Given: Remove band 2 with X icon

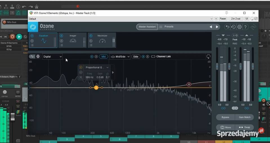Looking at the screenshot, I should 81,77.
